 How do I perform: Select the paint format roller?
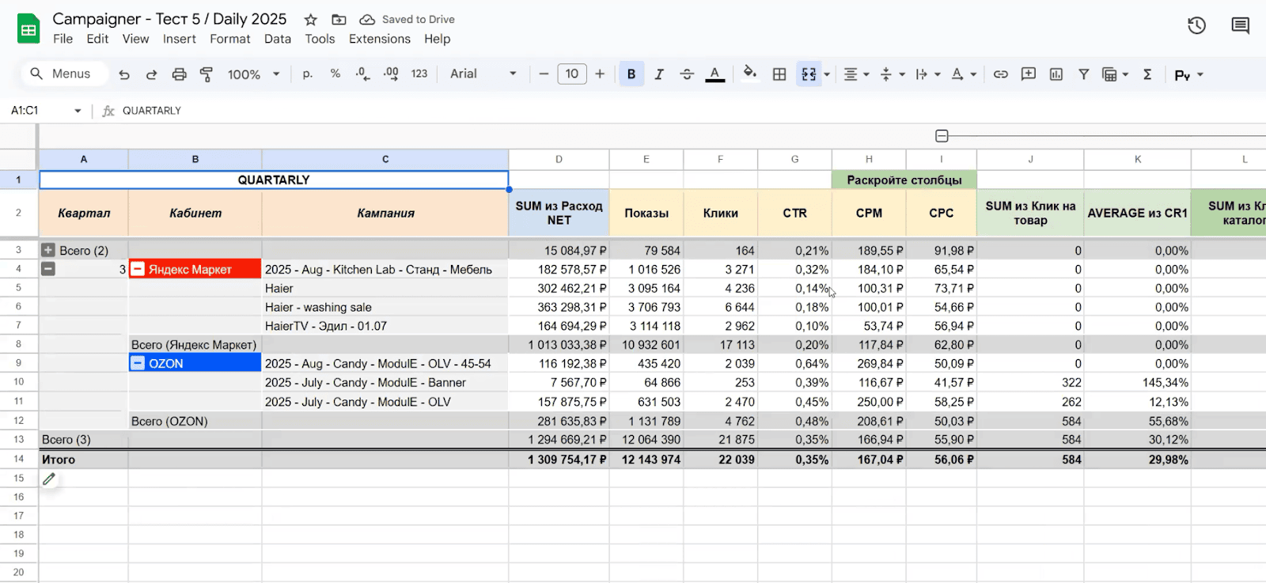click(x=207, y=74)
